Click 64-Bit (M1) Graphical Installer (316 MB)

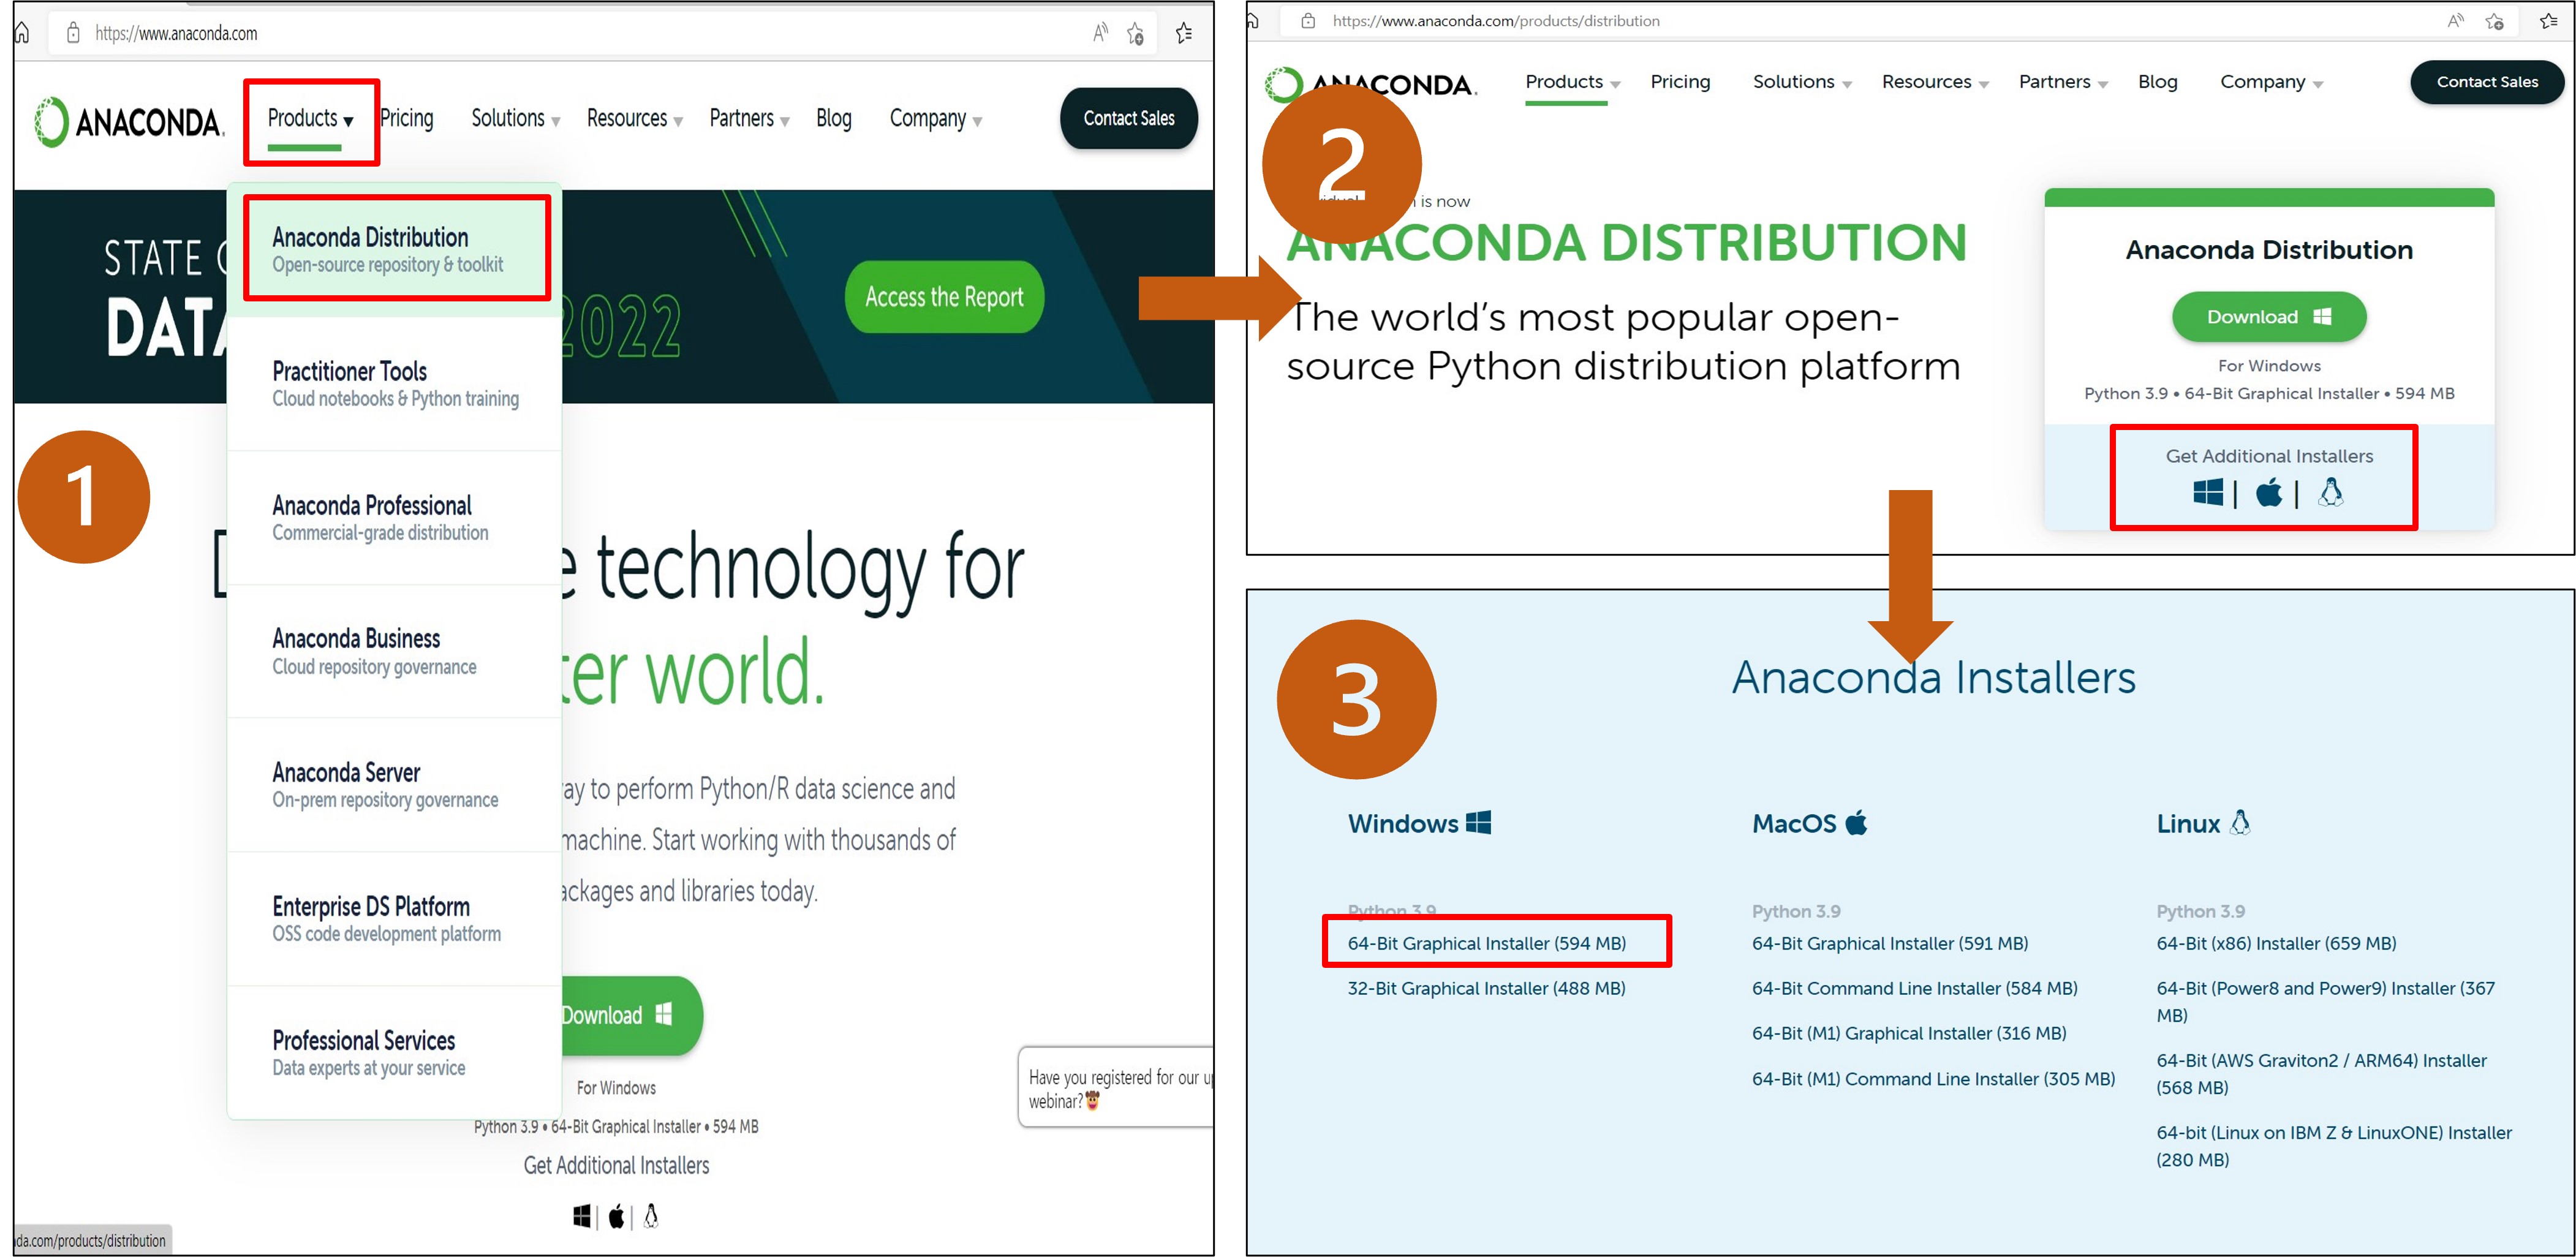1909,1033
